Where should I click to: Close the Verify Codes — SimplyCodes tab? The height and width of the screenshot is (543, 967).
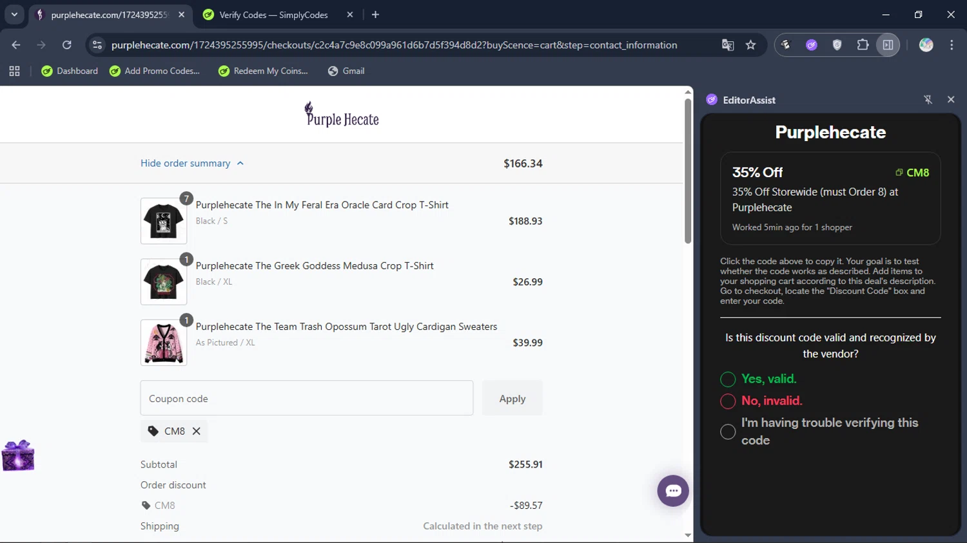click(350, 15)
